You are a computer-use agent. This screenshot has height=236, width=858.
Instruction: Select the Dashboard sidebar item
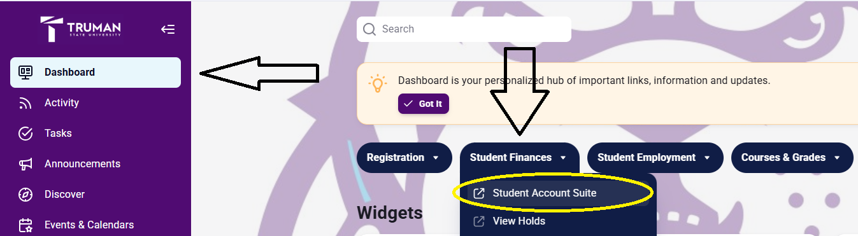pyautogui.click(x=96, y=73)
